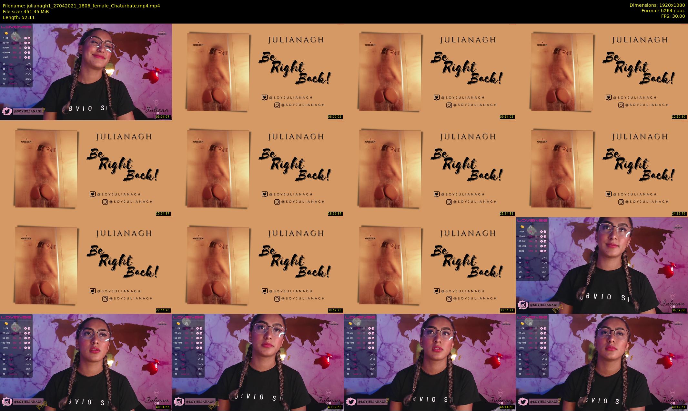Viewport: 688px width, 411px height.
Task: Click the 33:54.71 timestamp label
Action: tap(507, 310)
